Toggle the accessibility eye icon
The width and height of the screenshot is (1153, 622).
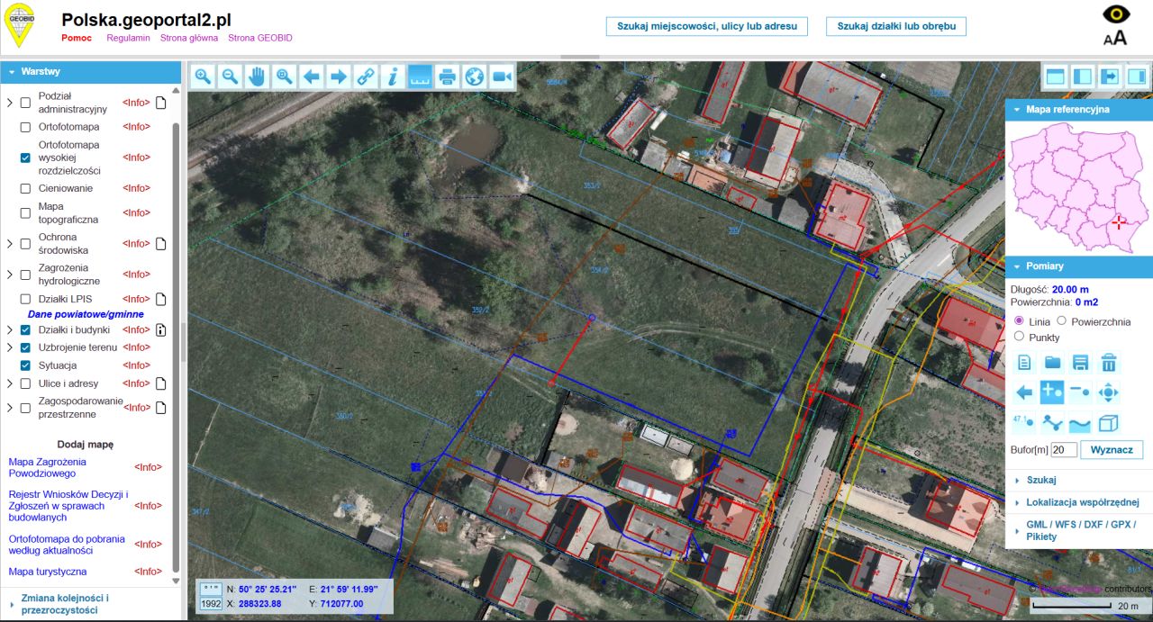point(1115,14)
